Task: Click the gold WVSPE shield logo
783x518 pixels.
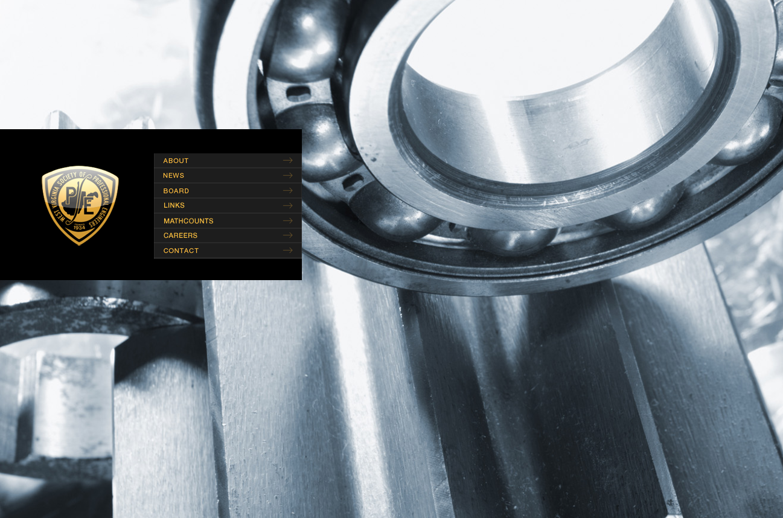Action: (x=80, y=205)
